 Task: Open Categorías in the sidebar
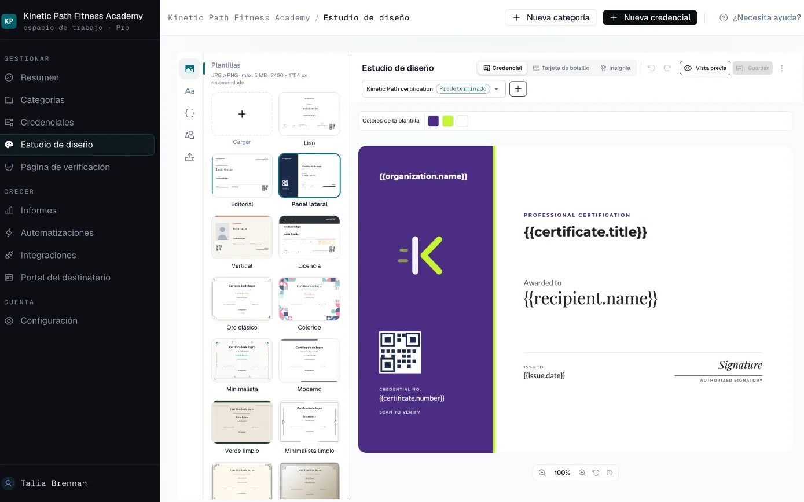[x=77, y=100]
